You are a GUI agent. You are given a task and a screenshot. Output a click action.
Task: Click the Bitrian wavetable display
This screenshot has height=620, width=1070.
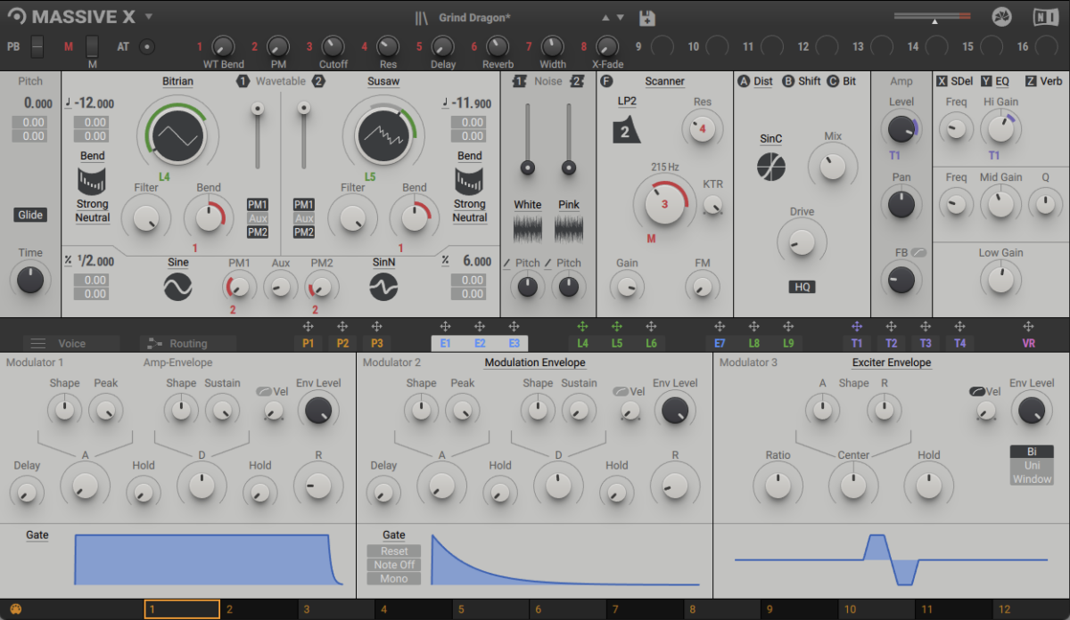[177, 135]
